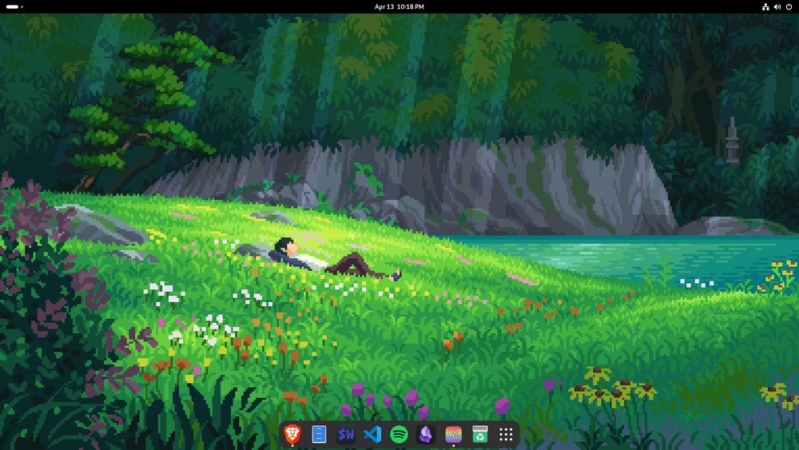
Task: Click the volume speaker icon
Action: tap(777, 6)
